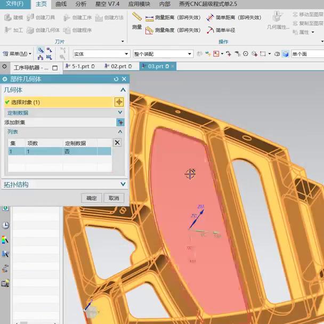Click the clock icon in left sidebar
Viewport: 324px width, 324px height.
(5, 225)
